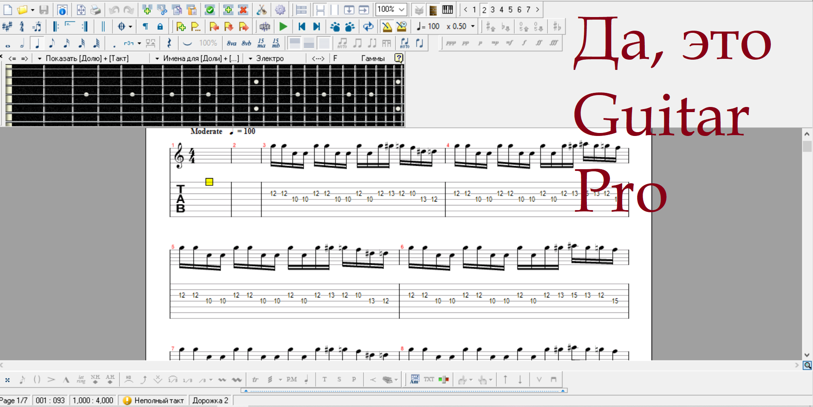Switch to track 4

pyautogui.click(x=502, y=9)
